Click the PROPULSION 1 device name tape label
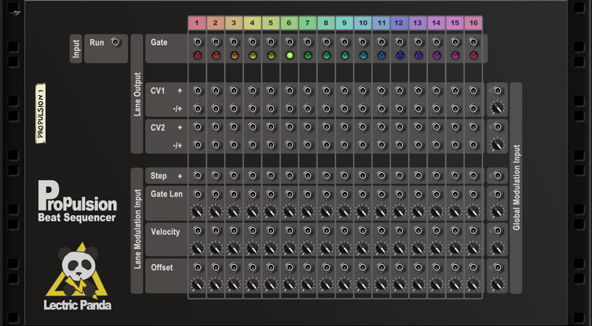The width and height of the screenshot is (592, 326). pyautogui.click(x=40, y=113)
